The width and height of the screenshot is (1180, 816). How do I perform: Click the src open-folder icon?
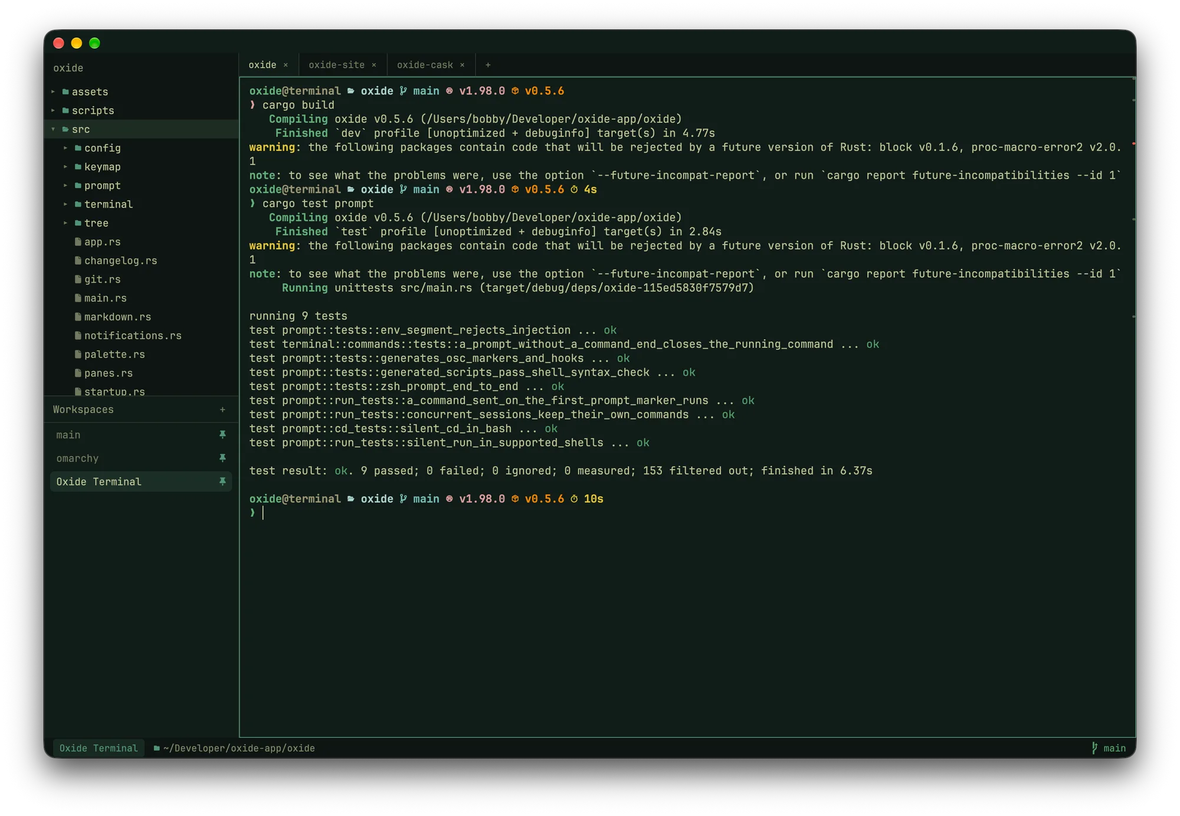tap(65, 129)
